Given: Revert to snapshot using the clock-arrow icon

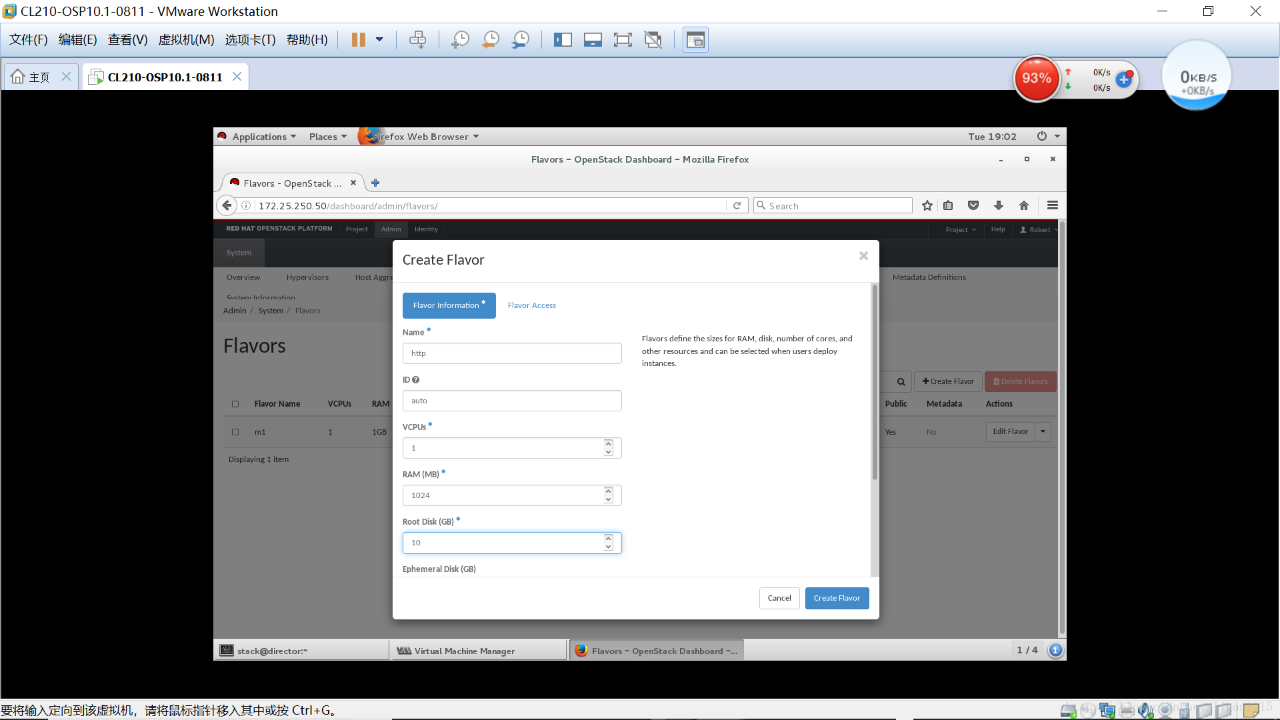Looking at the screenshot, I should click(x=491, y=40).
